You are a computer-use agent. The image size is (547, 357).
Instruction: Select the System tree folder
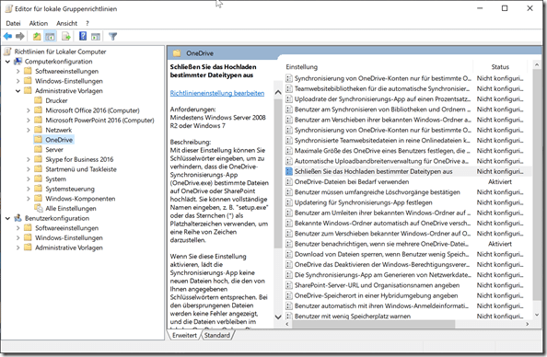[55, 178]
